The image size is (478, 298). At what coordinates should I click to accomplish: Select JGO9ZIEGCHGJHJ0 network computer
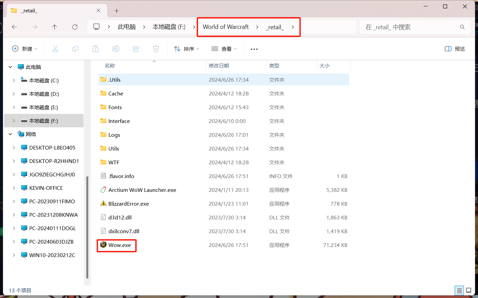tap(52, 174)
